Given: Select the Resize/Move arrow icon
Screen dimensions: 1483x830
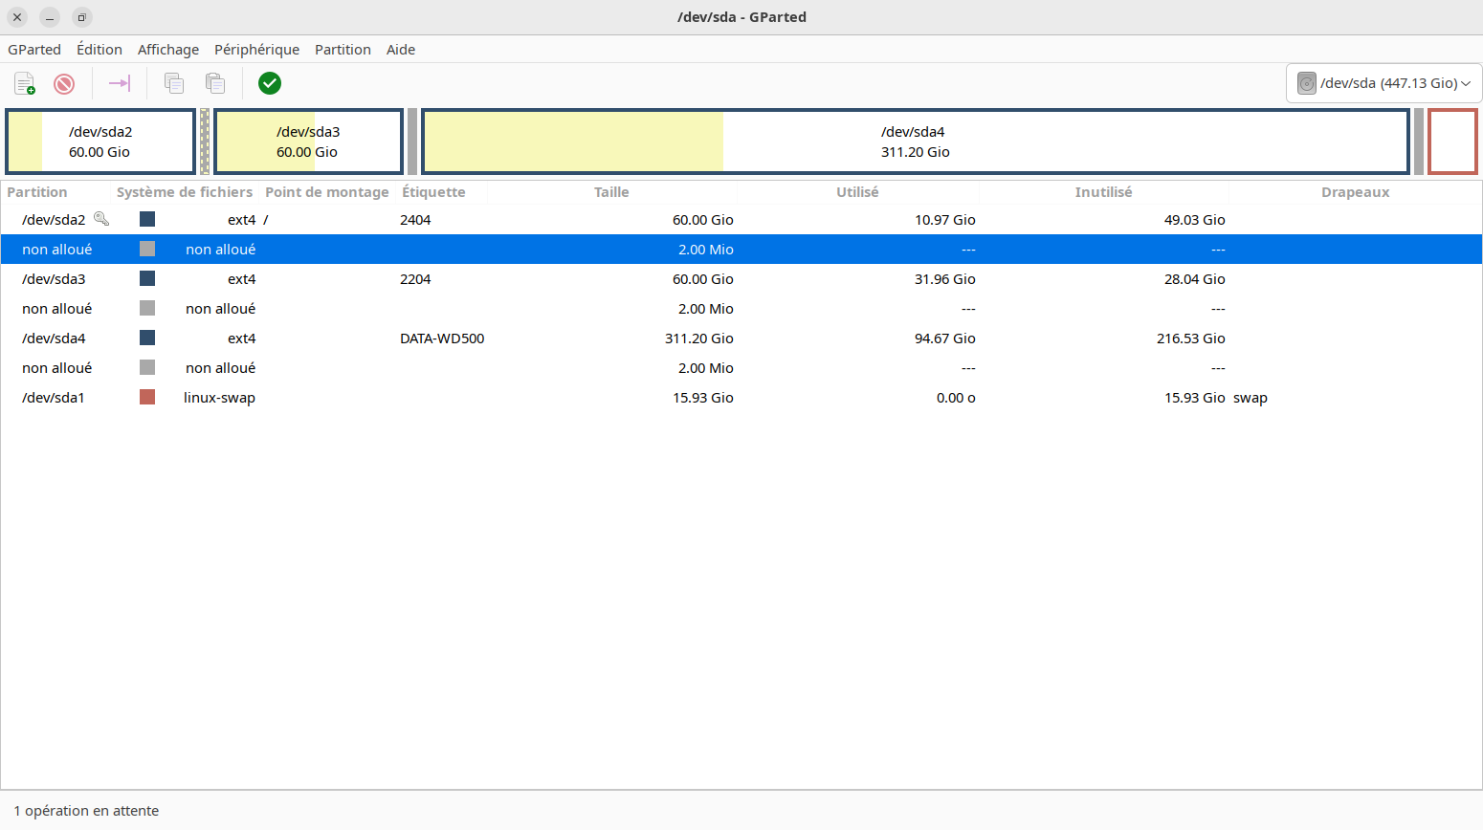Looking at the screenshot, I should point(120,83).
